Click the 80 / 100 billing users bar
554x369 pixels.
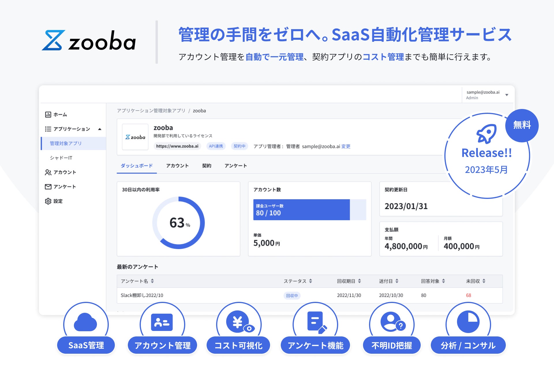[301, 210]
